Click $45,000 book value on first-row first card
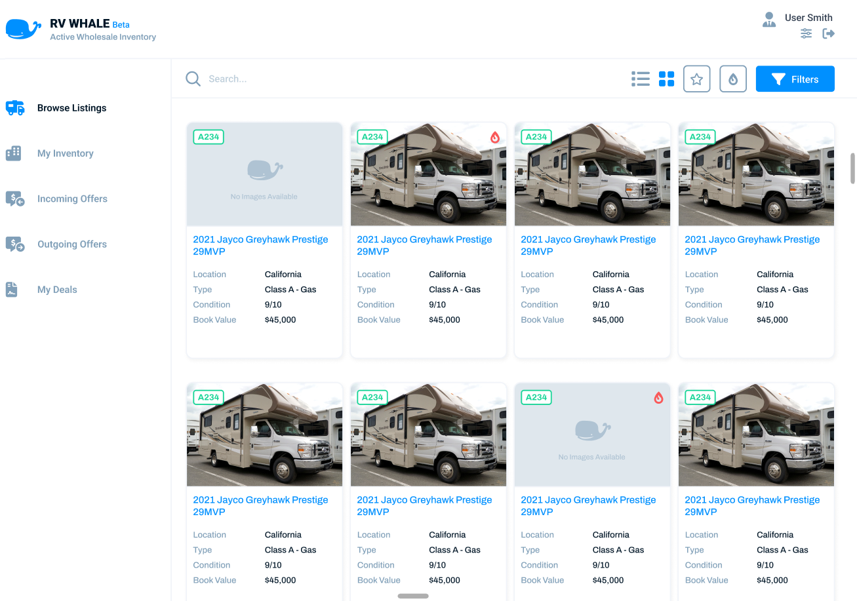The width and height of the screenshot is (857, 601). coord(281,320)
